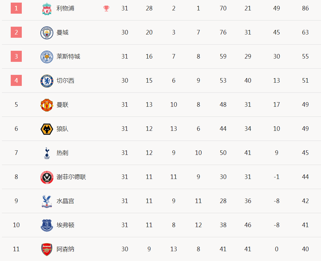The width and height of the screenshot is (321, 261).
Task: Click the red rank 4 badge
Action: click(16, 80)
